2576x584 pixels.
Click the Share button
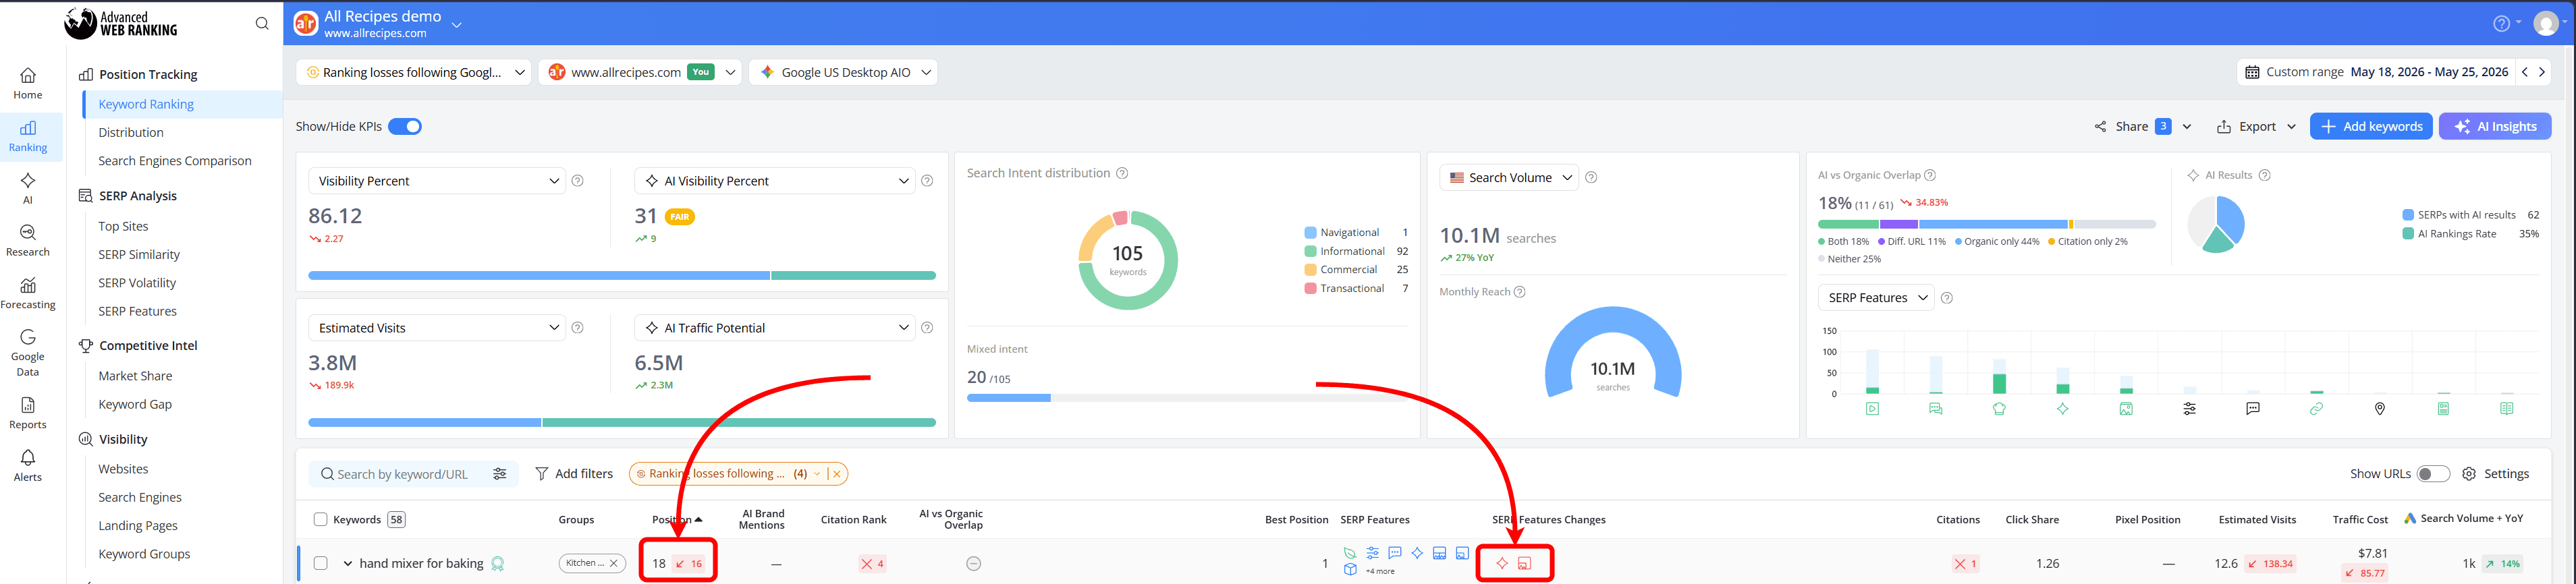[x=2121, y=127]
